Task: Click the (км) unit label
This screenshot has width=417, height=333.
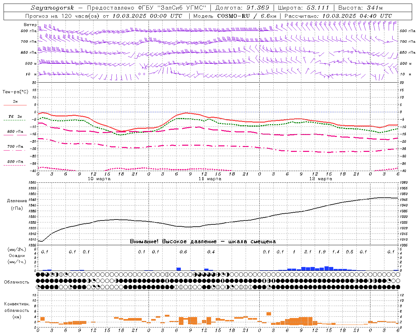Action: tap(17, 317)
